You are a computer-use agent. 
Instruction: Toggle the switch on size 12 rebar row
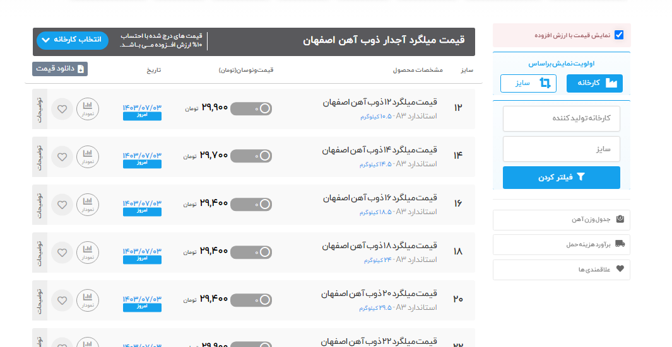[x=251, y=109]
